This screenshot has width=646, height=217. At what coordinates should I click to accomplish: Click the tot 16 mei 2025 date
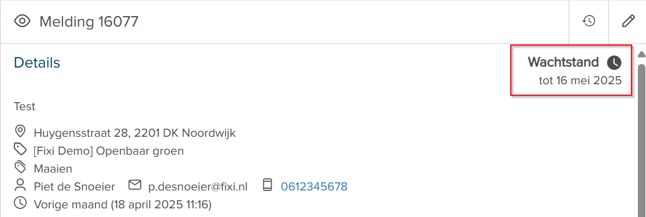click(x=580, y=80)
